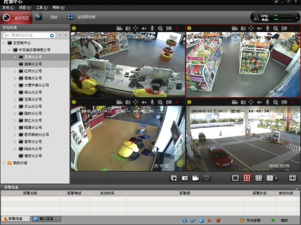Image resolution: width=301 pixels, height=225 pixels.
Task: Enter fullscreen view with the expand icon
Action: pyautogui.click(x=292, y=178)
